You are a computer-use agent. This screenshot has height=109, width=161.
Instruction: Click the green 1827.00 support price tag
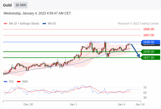point(150,57)
